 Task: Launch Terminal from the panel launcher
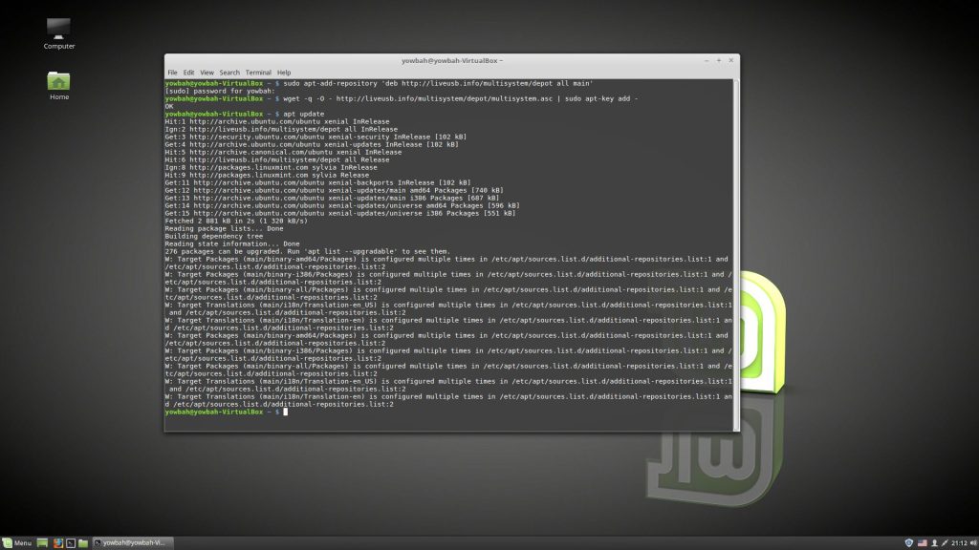pyautogui.click(x=70, y=542)
